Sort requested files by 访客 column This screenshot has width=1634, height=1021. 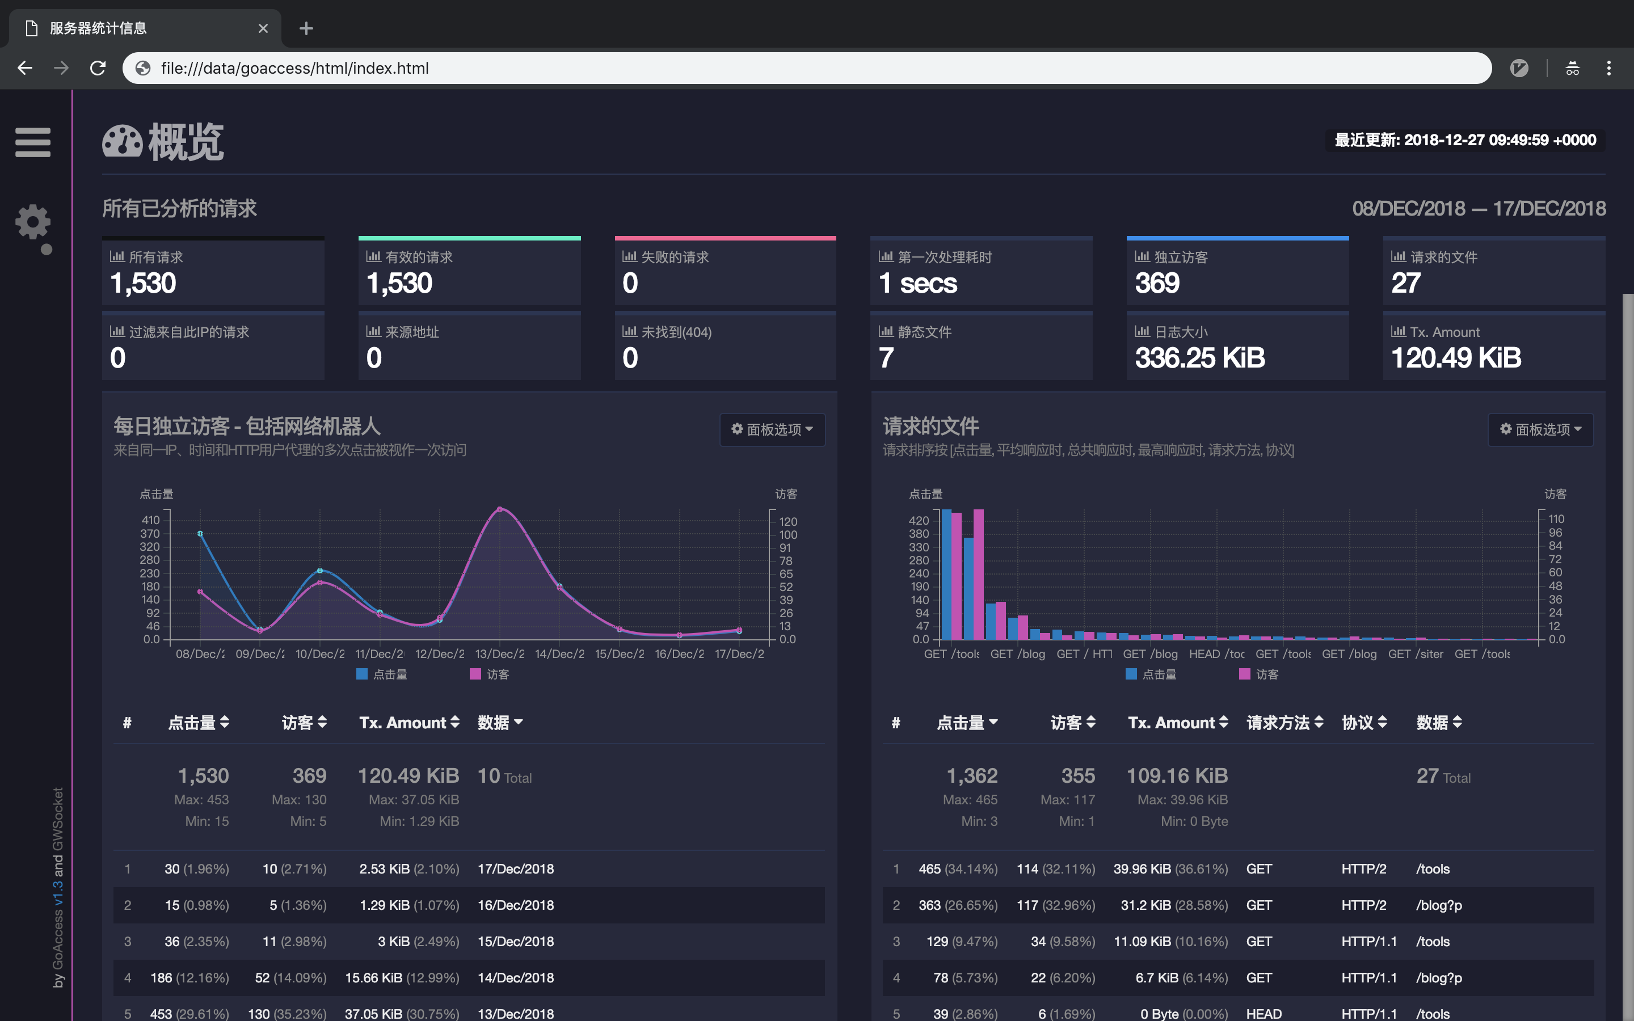click(1073, 723)
